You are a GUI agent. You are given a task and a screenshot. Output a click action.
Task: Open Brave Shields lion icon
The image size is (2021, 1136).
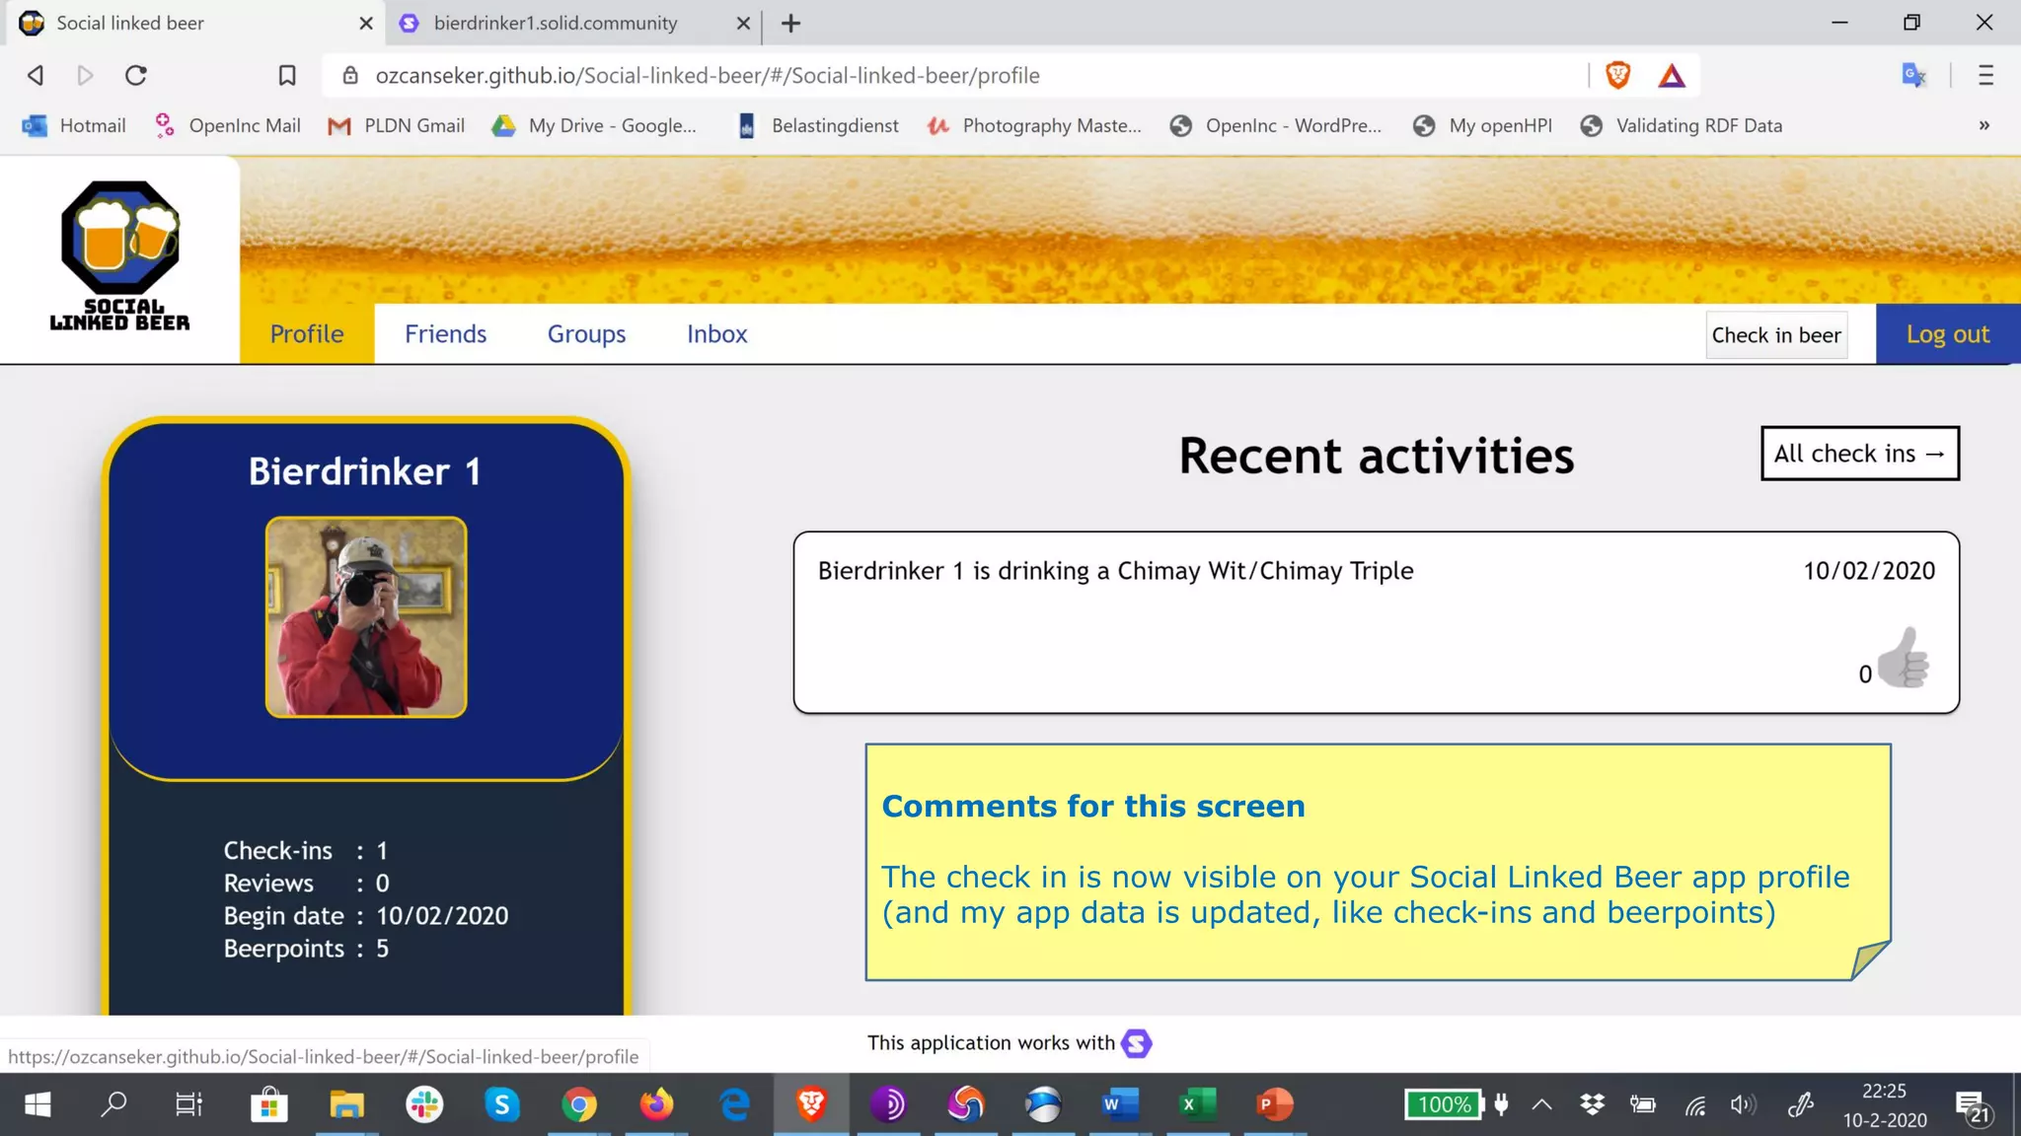[1617, 75]
